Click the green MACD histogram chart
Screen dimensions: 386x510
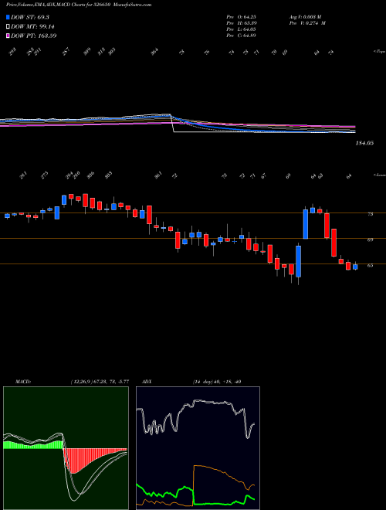click(66, 448)
